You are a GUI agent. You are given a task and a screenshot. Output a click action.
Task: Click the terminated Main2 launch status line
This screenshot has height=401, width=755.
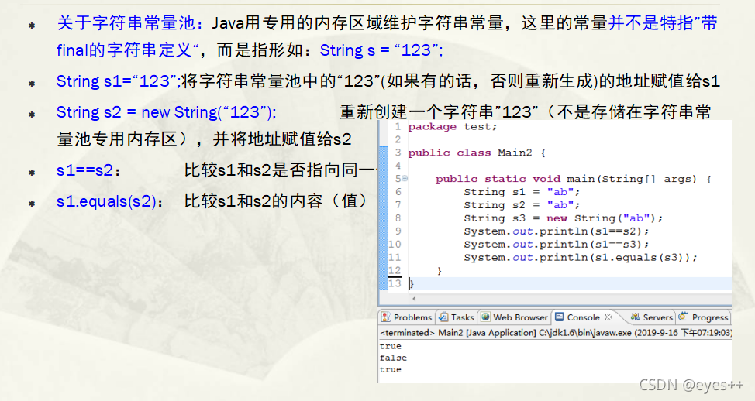point(556,333)
